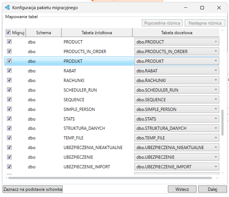This screenshot has width=229, height=197.
Task: Click the app icon in the title bar
Action: [x=7, y=7]
